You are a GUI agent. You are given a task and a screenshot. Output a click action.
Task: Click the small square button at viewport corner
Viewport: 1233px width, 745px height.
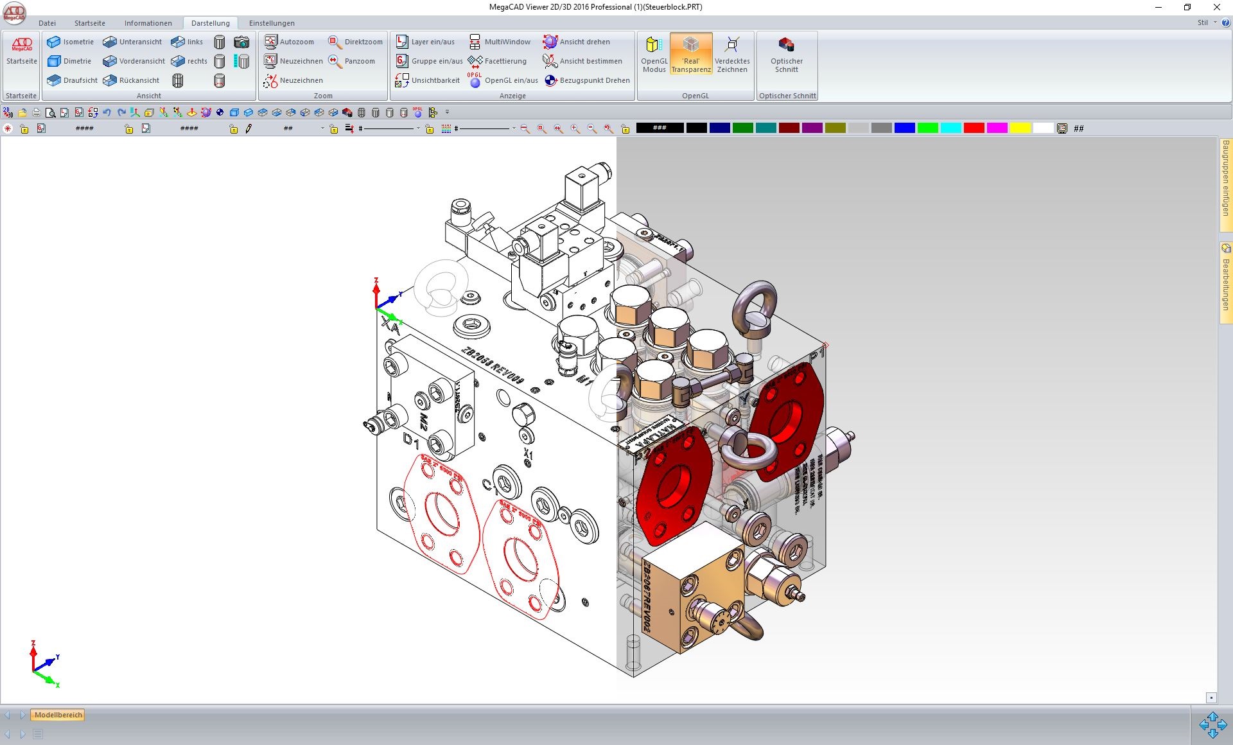coord(1211,698)
